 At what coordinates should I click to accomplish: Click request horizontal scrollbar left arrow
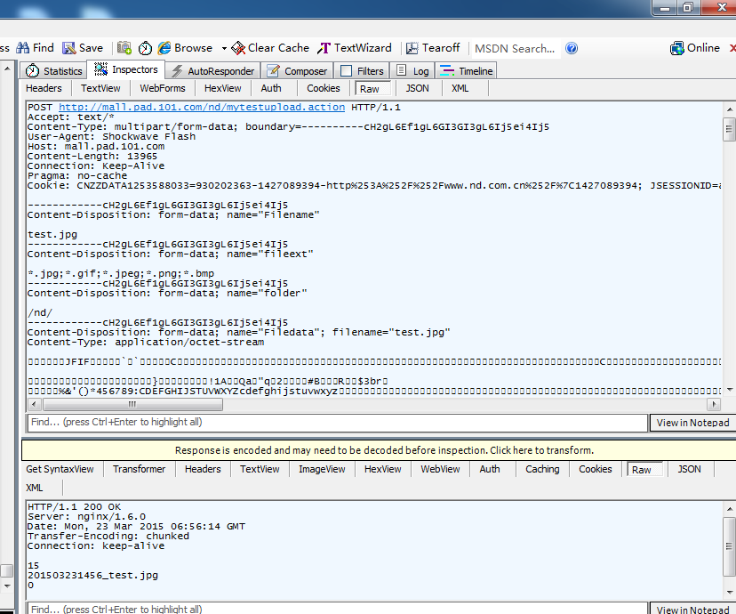[34, 404]
